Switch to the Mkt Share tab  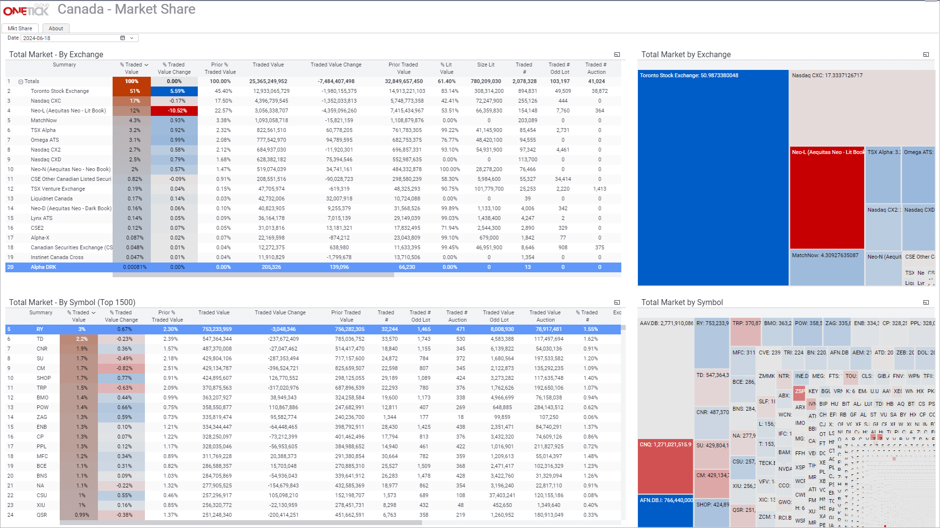pos(20,28)
